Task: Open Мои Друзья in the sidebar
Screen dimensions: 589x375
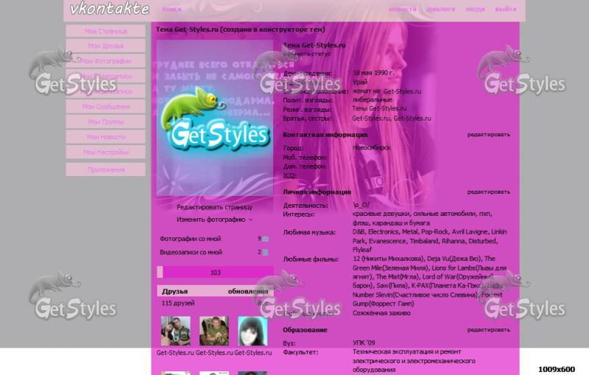Action: [x=105, y=46]
